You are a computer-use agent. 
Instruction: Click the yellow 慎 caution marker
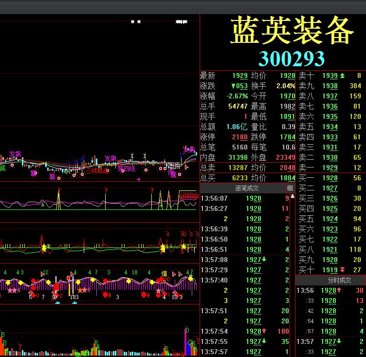click(165, 274)
